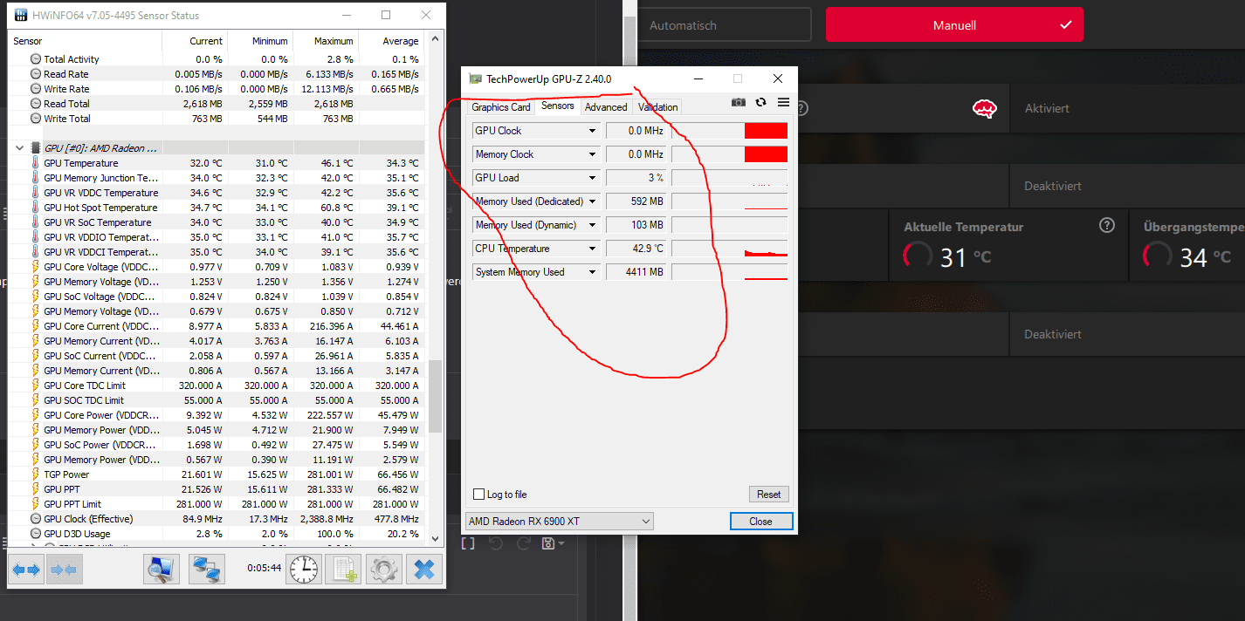Viewport: 1245px width, 621px height.
Task: Click the Sensor column header
Action: click(86, 41)
